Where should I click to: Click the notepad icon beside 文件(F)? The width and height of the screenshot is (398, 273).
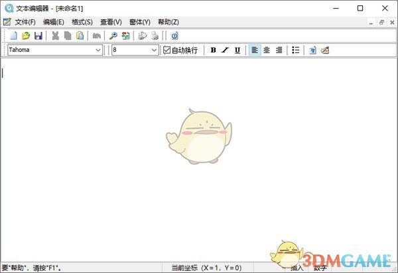pyautogui.click(x=7, y=22)
